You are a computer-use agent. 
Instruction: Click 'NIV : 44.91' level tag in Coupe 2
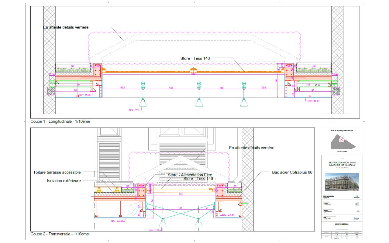117,221
